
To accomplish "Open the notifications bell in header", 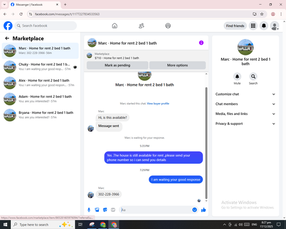I will (264, 26).
